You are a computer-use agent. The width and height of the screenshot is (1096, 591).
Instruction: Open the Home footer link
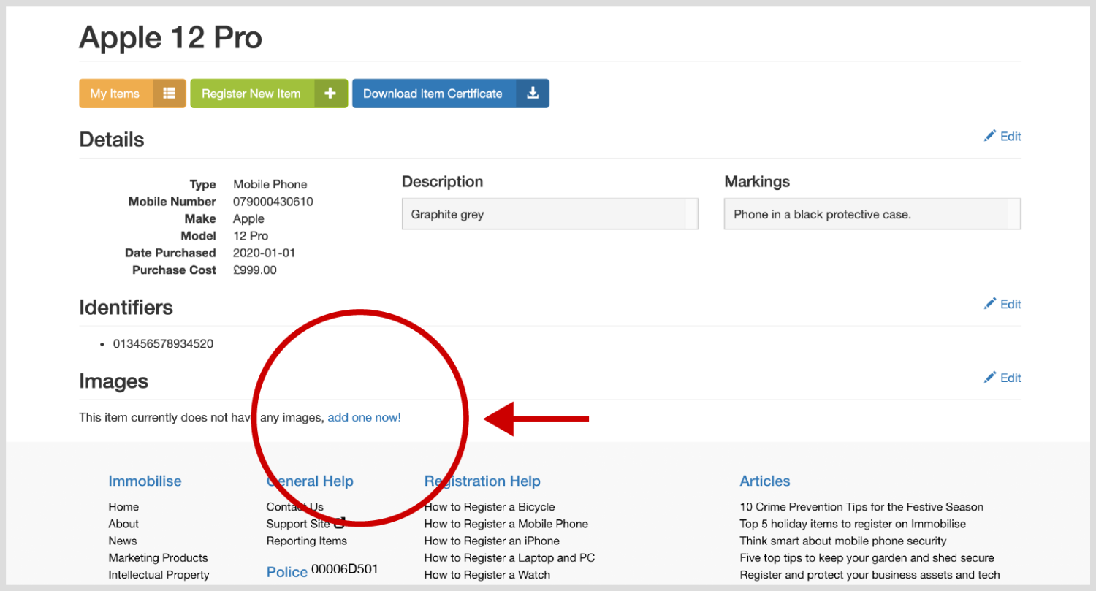tap(123, 507)
